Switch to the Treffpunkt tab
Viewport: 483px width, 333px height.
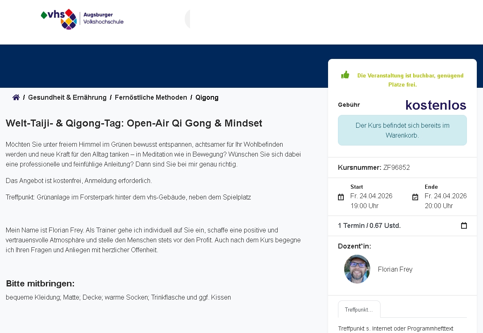tap(359, 309)
